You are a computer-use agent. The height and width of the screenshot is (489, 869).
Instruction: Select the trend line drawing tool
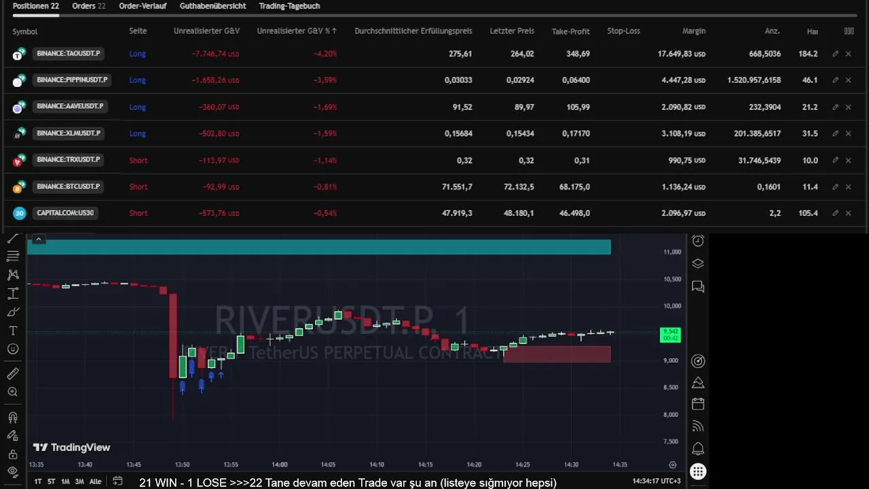13,239
